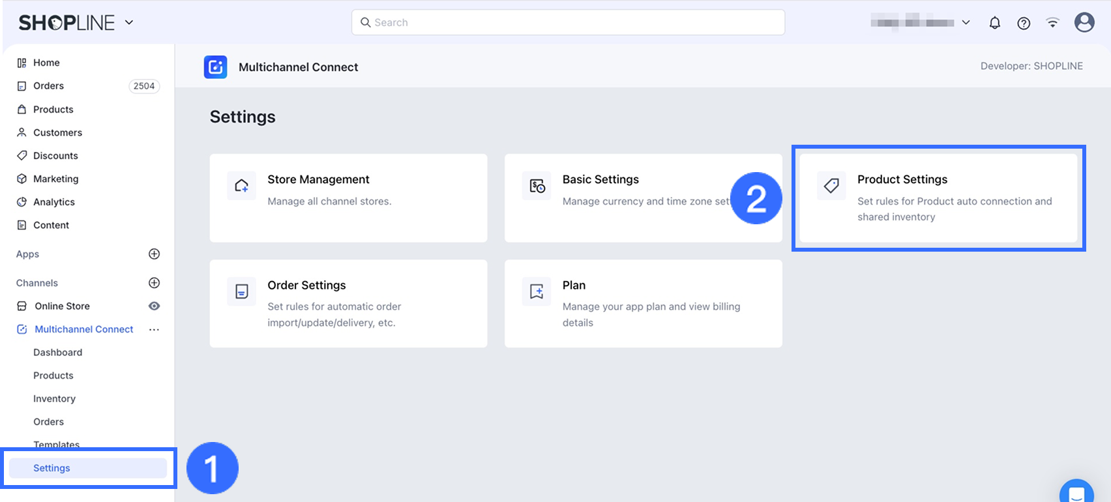Add a new app with plus icon
Screen dimensions: 1111x502
pyautogui.click(x=154, y=254)
